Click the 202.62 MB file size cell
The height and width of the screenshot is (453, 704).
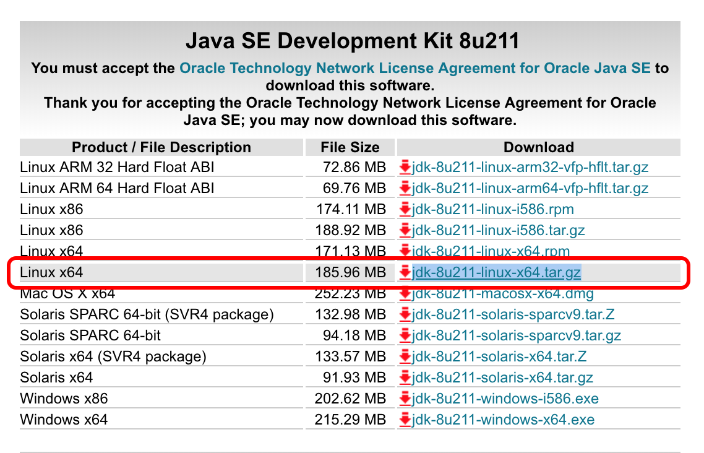[351, 399]
